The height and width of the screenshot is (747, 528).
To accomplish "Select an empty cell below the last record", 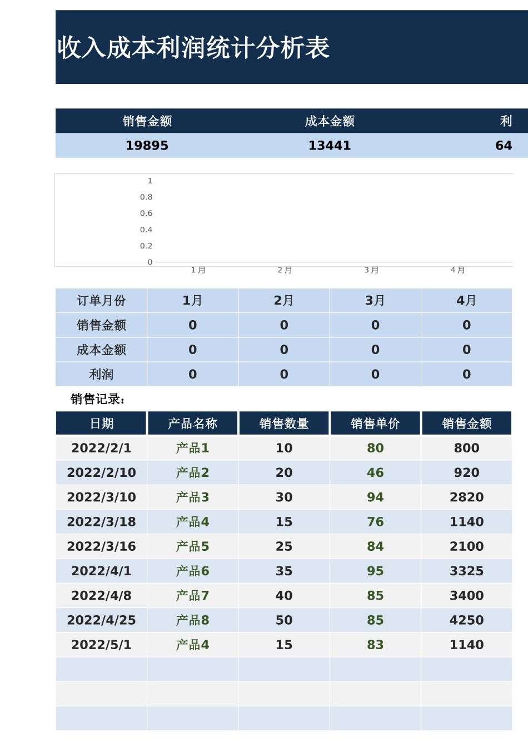I will point(283,669).
